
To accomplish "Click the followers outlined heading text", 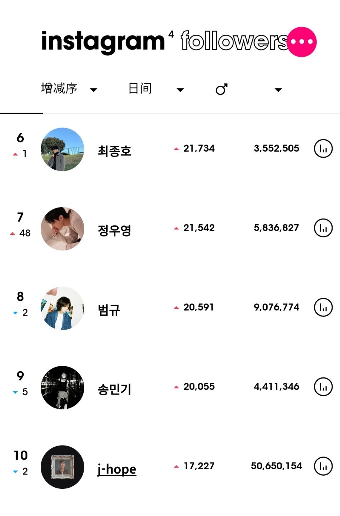I will tap(234, 41).
